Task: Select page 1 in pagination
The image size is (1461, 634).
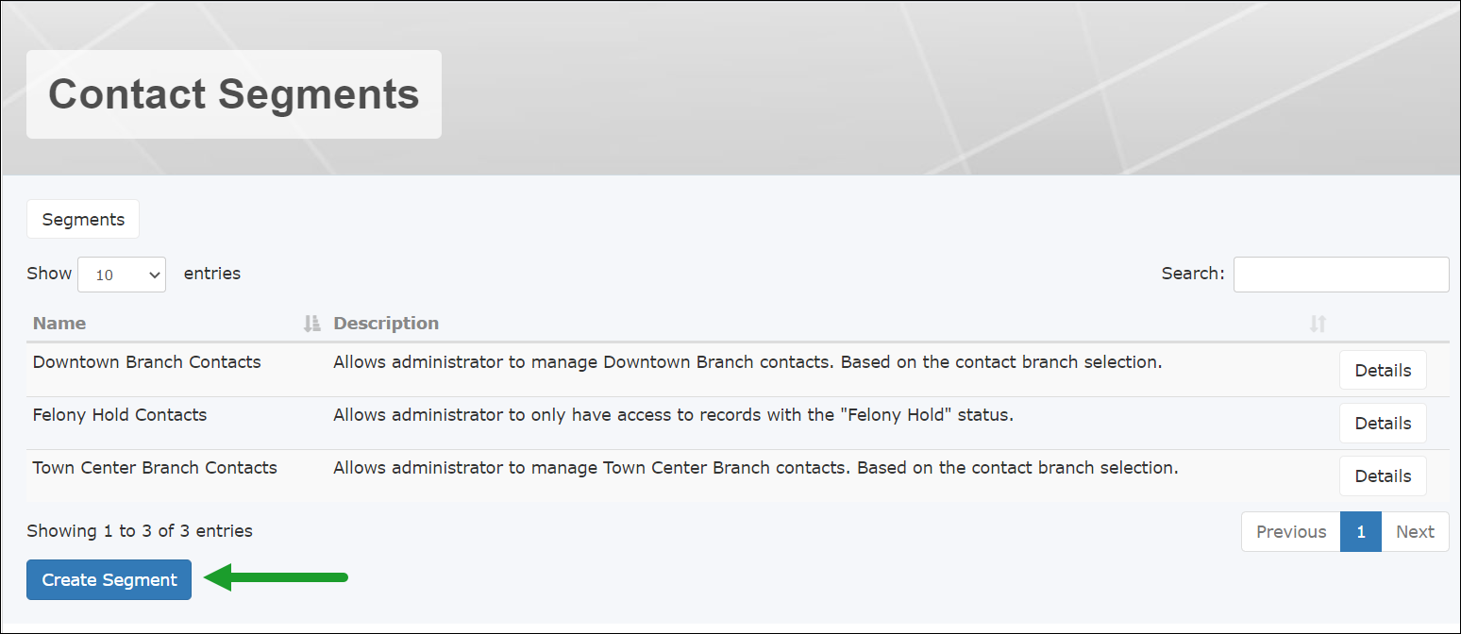Action: click(x=1360, y=532)
